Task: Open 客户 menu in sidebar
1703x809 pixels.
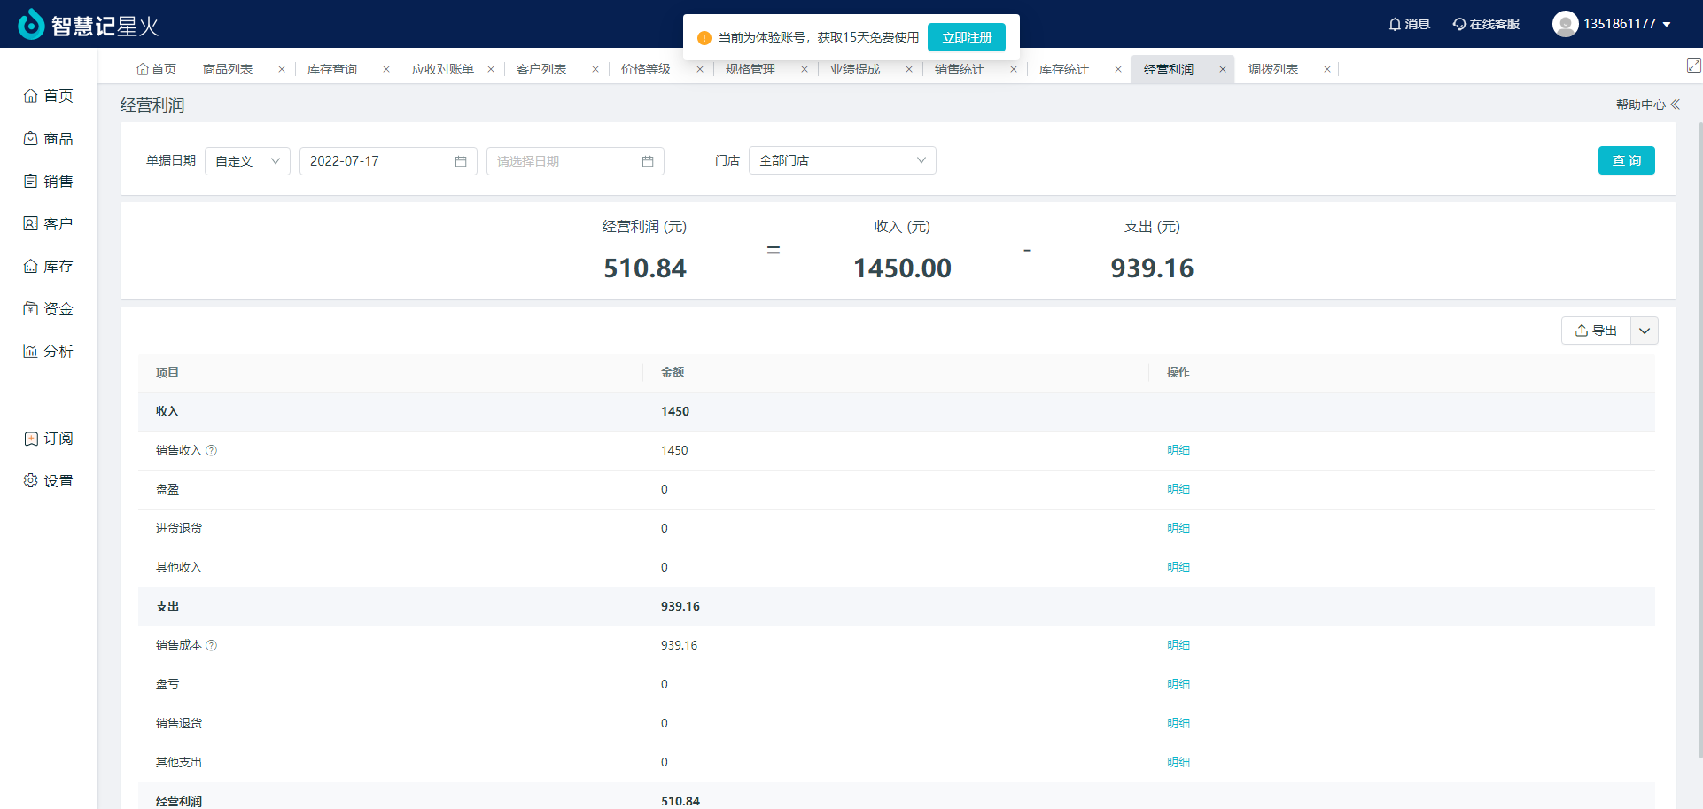Action: point(49,223)
